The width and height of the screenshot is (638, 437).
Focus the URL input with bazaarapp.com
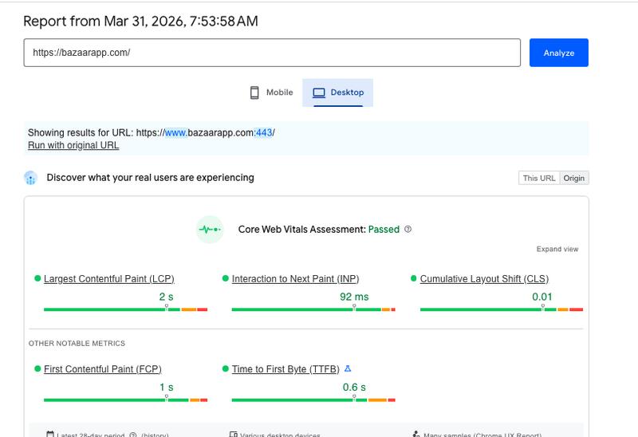coord(272,53)
